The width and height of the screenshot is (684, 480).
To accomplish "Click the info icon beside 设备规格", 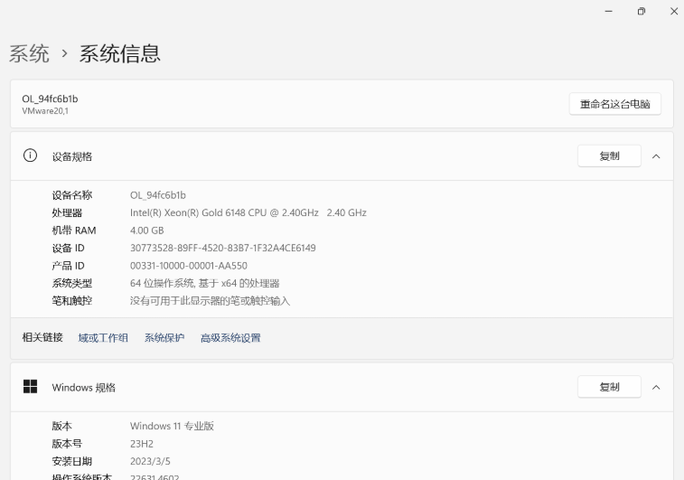I will coord(30,155).
